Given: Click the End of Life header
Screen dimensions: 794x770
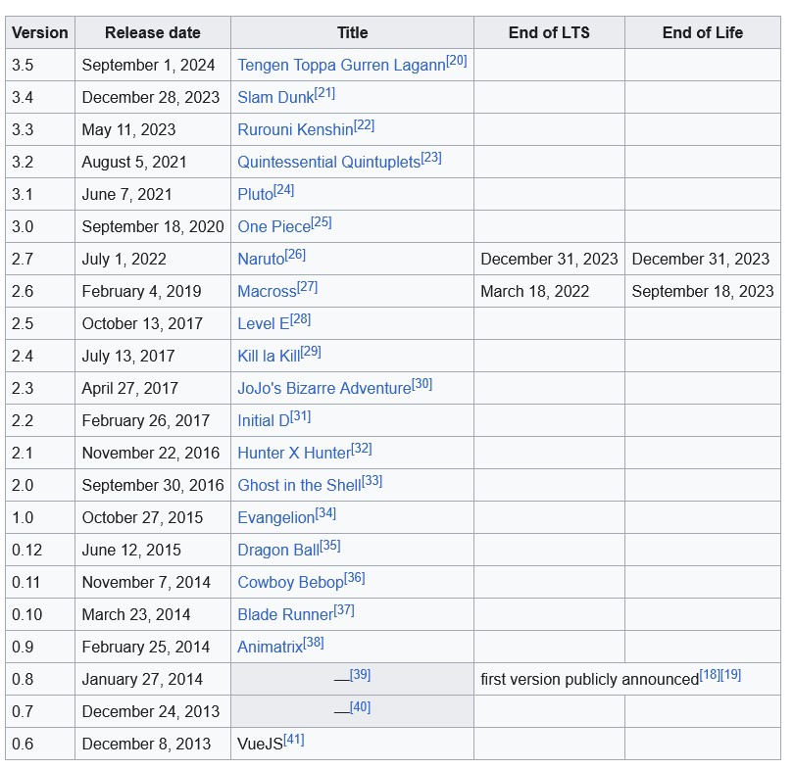Looking at the screenshot, I should pos(703,33).
